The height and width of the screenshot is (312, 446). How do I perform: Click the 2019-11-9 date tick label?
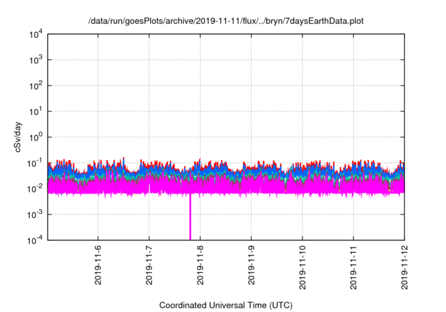[x=251, y=265]
